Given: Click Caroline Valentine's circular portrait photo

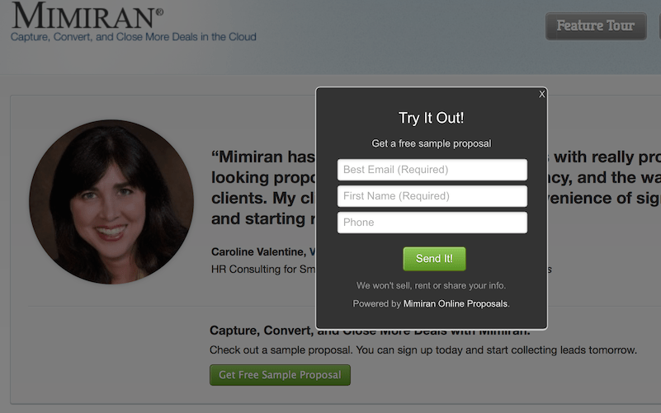Looking at the screenshot, I should (x=111, y=202).
